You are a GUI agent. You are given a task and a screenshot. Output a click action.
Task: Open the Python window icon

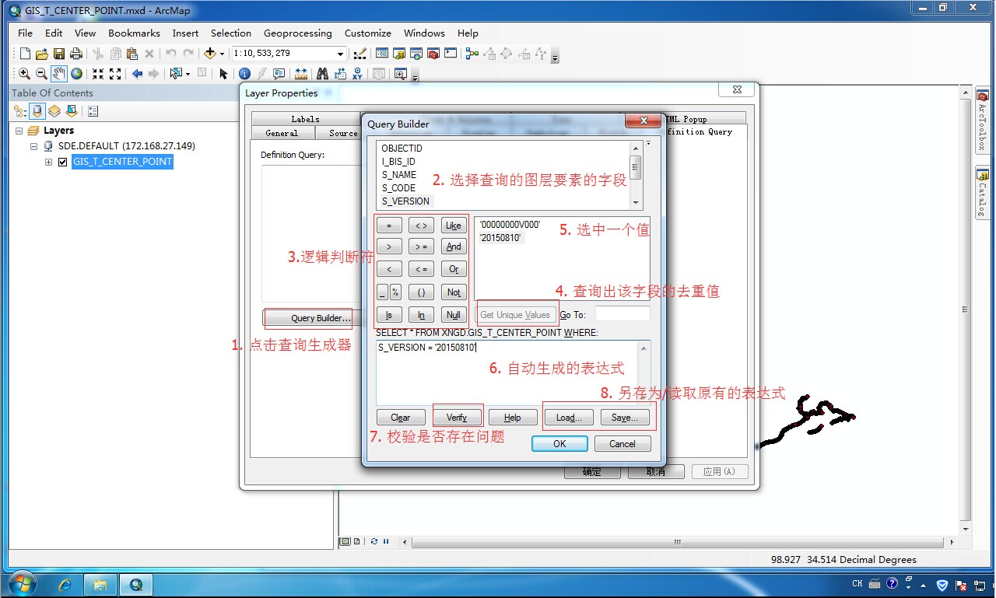[x=451, y=54]
